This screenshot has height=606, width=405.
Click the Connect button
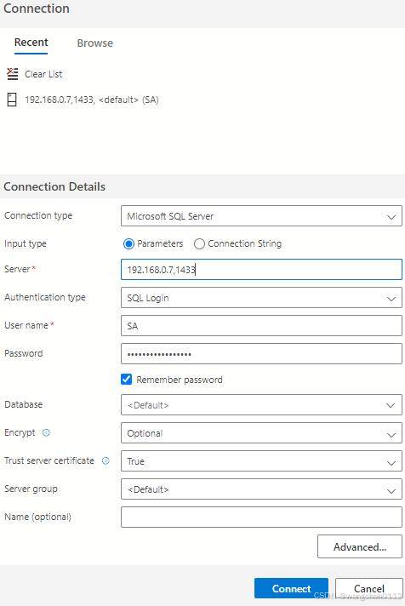tap(291, 588)
